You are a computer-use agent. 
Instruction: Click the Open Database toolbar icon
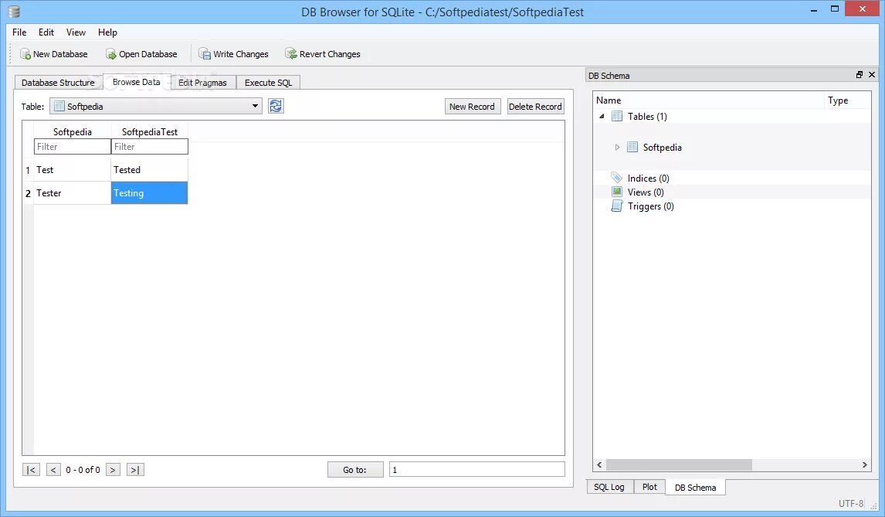[x=111, y=54]
